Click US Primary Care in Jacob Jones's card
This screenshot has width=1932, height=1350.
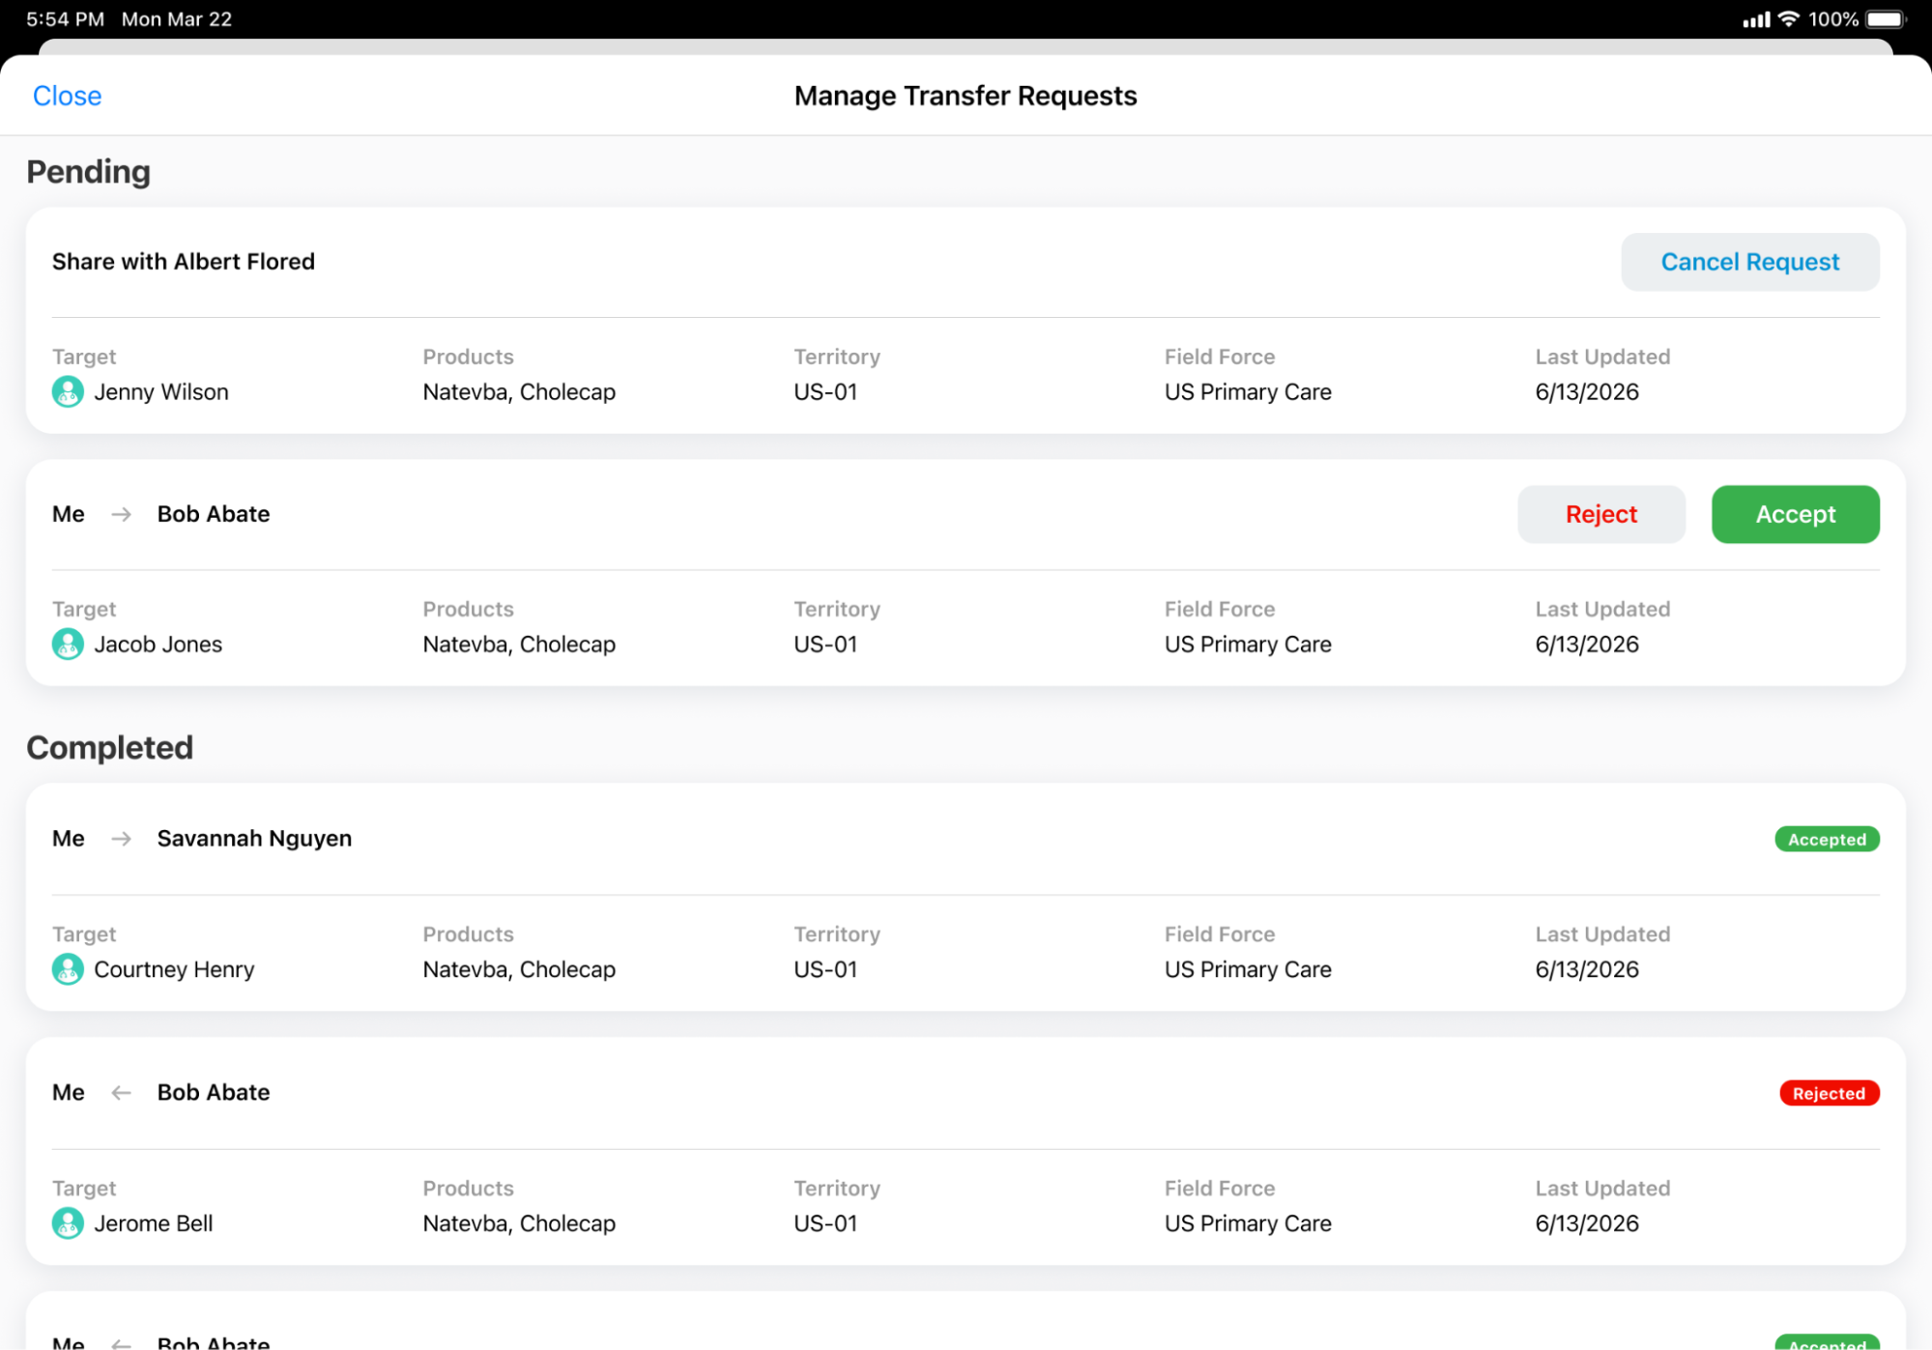point(1248,644)
